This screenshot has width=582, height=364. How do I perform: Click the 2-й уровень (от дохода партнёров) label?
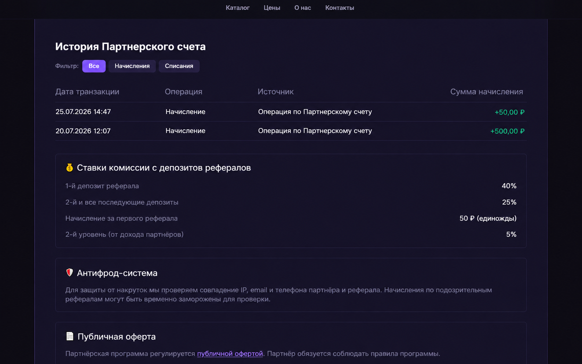point(124,234)
